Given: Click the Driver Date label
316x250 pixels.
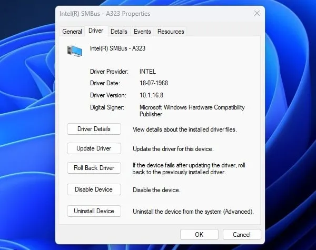Looking at the screenshot, I should (x=105, y=83).
